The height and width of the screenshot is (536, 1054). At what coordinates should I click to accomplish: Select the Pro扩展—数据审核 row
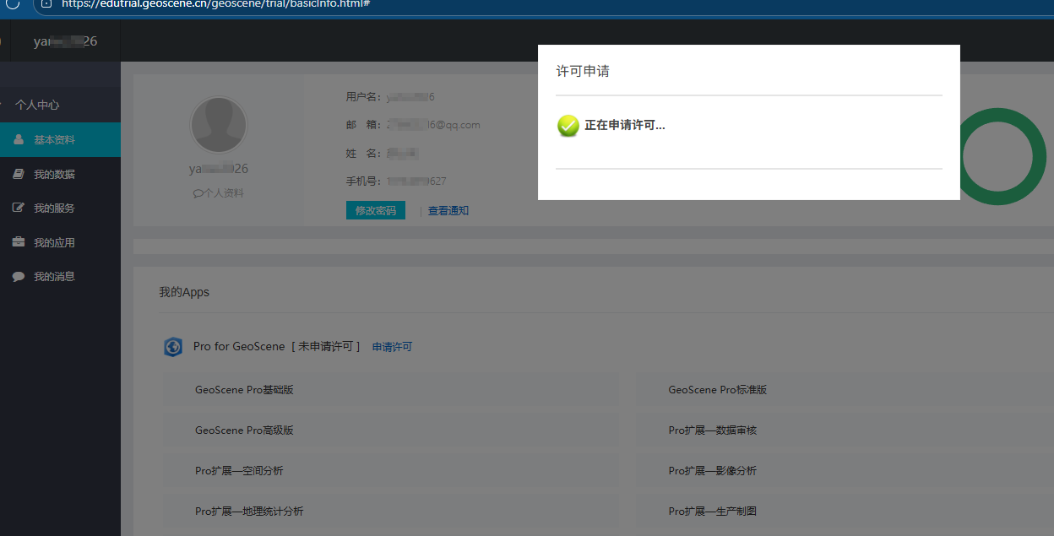tap(845, 430)
